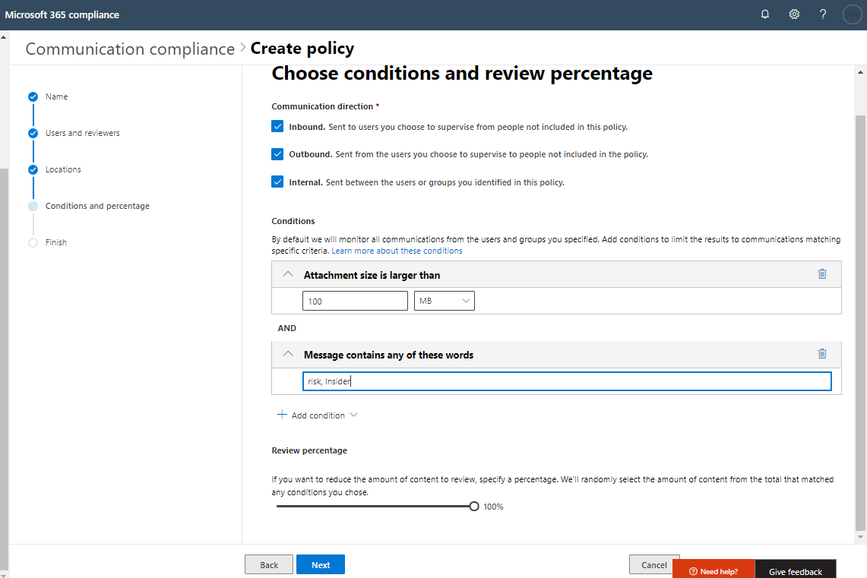The height and width of the screenshot is (578, 867).
Task: Open the notifications bell icon
Action: pyautogui.click(x=765, y=14)
